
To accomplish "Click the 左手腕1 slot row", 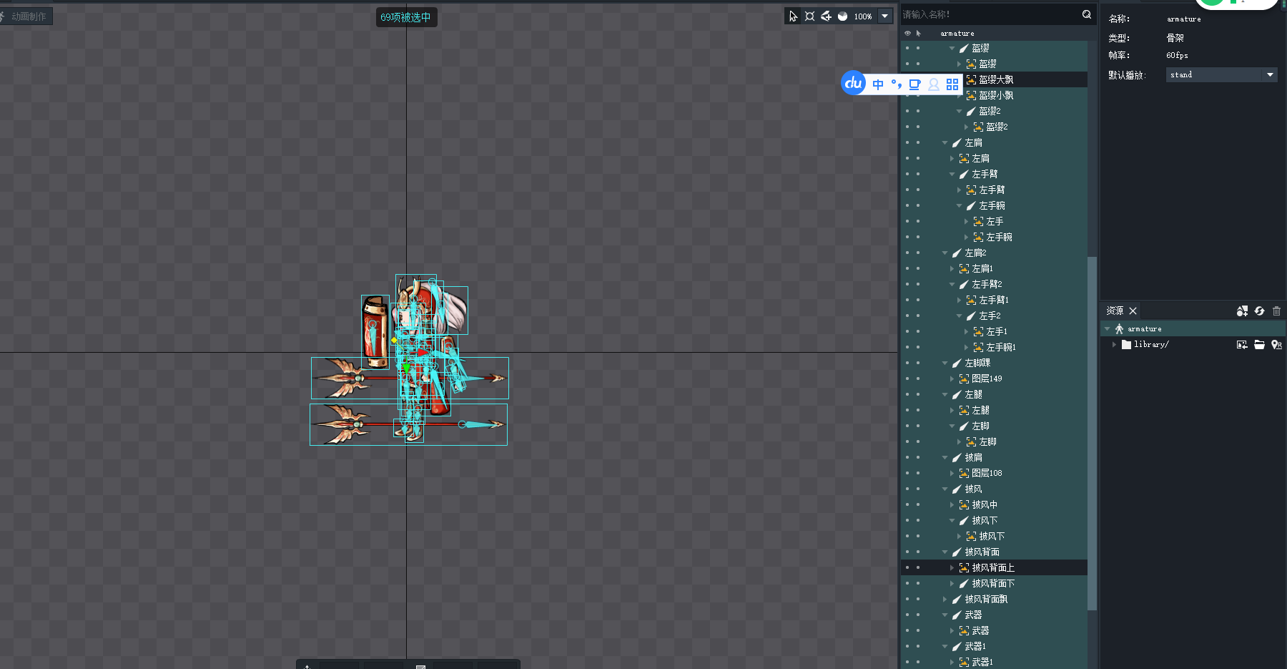I will (x=994, y=348).
